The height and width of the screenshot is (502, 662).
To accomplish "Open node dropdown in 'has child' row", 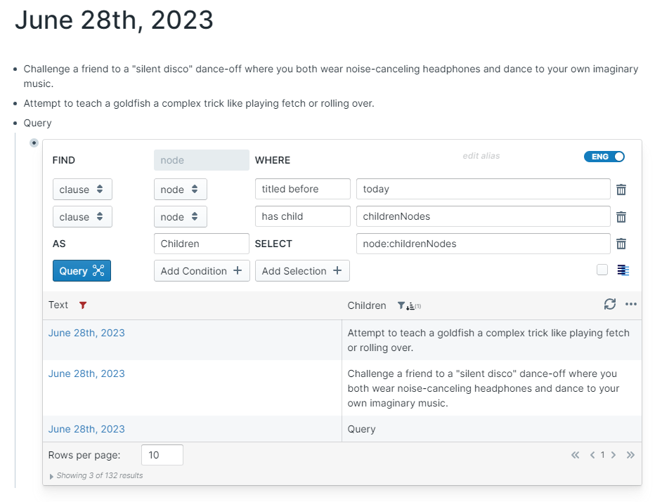I will click(180, 217).
